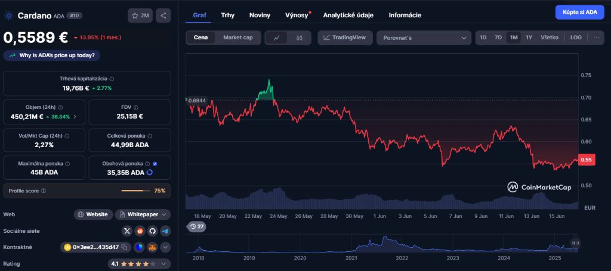Switch to the Noviny tab
This screenshot has width=611, height=271.
260,15
